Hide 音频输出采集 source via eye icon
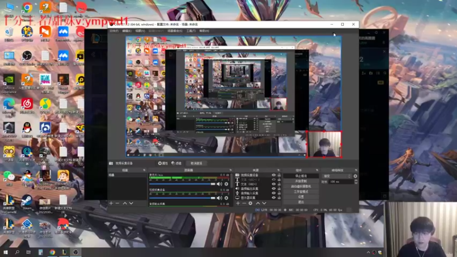The height and width of the screenshot is (257, 457). [x=274, y=188]
